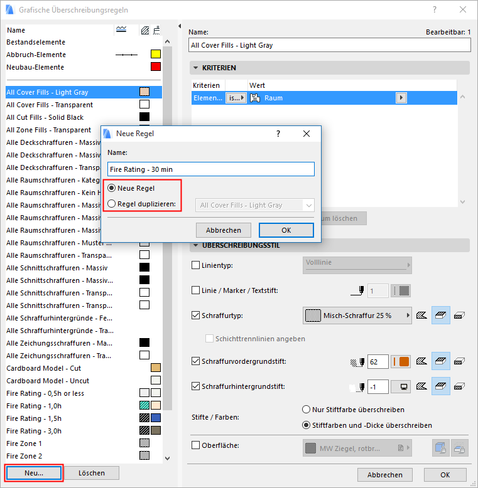Click line type column header icon
This screenshot has width=478, height=488.
tap(121, 29)
